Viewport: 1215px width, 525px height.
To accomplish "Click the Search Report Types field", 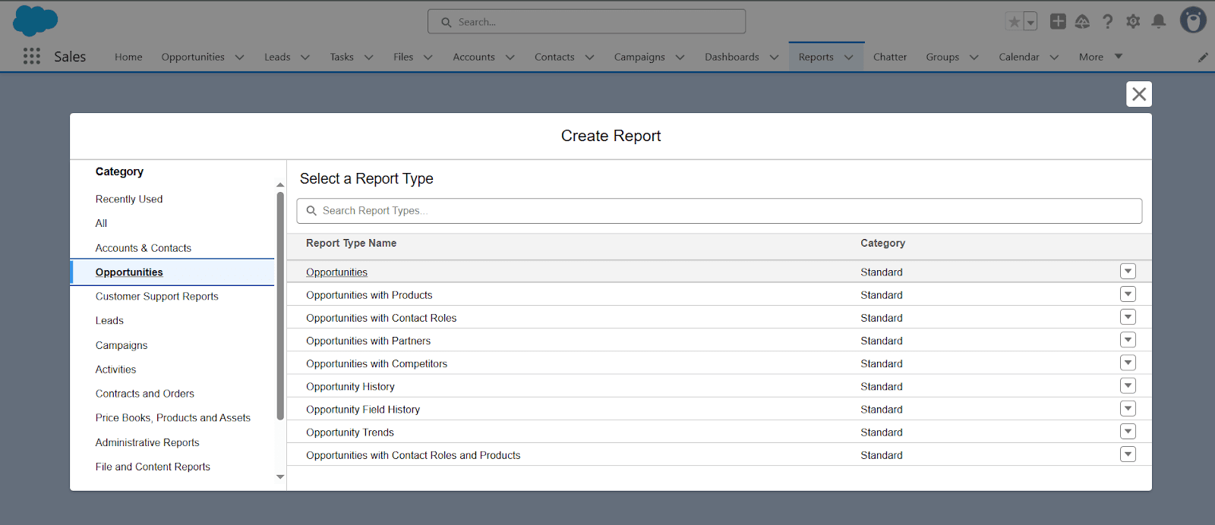I will (719, 211).
